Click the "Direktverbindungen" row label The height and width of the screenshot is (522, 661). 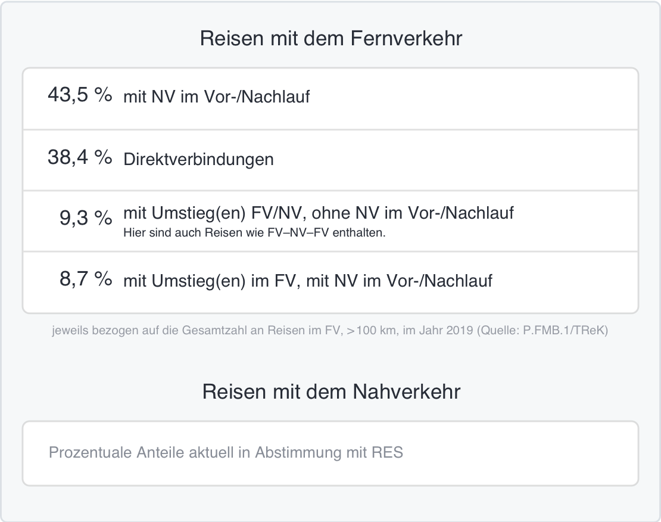(198, 160)
